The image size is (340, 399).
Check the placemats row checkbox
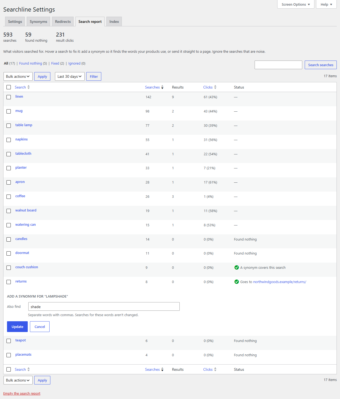pyautogui.click(x=9, y=355)
